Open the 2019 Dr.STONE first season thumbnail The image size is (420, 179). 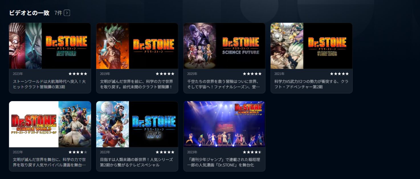(137, 46)
